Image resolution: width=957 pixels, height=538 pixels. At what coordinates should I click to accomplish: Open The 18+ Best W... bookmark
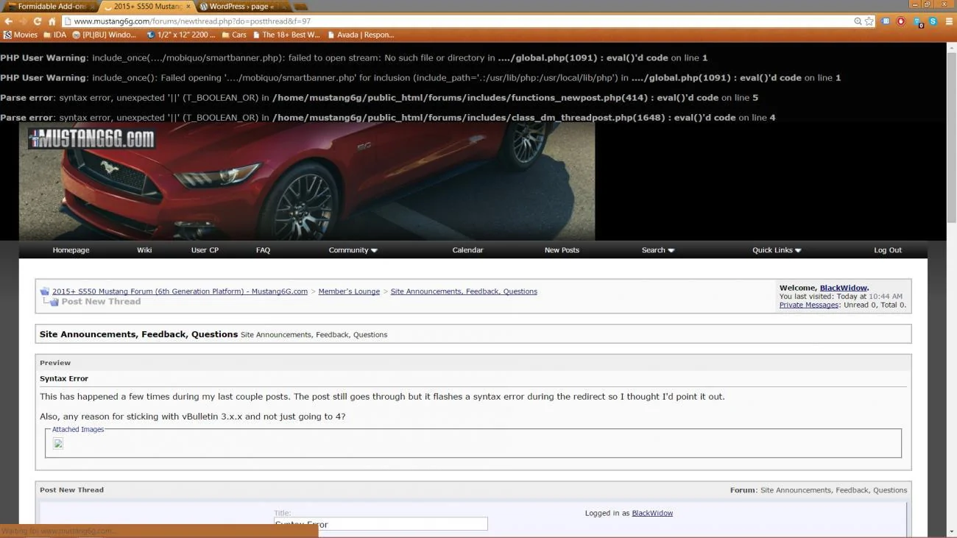coord(286,35)
